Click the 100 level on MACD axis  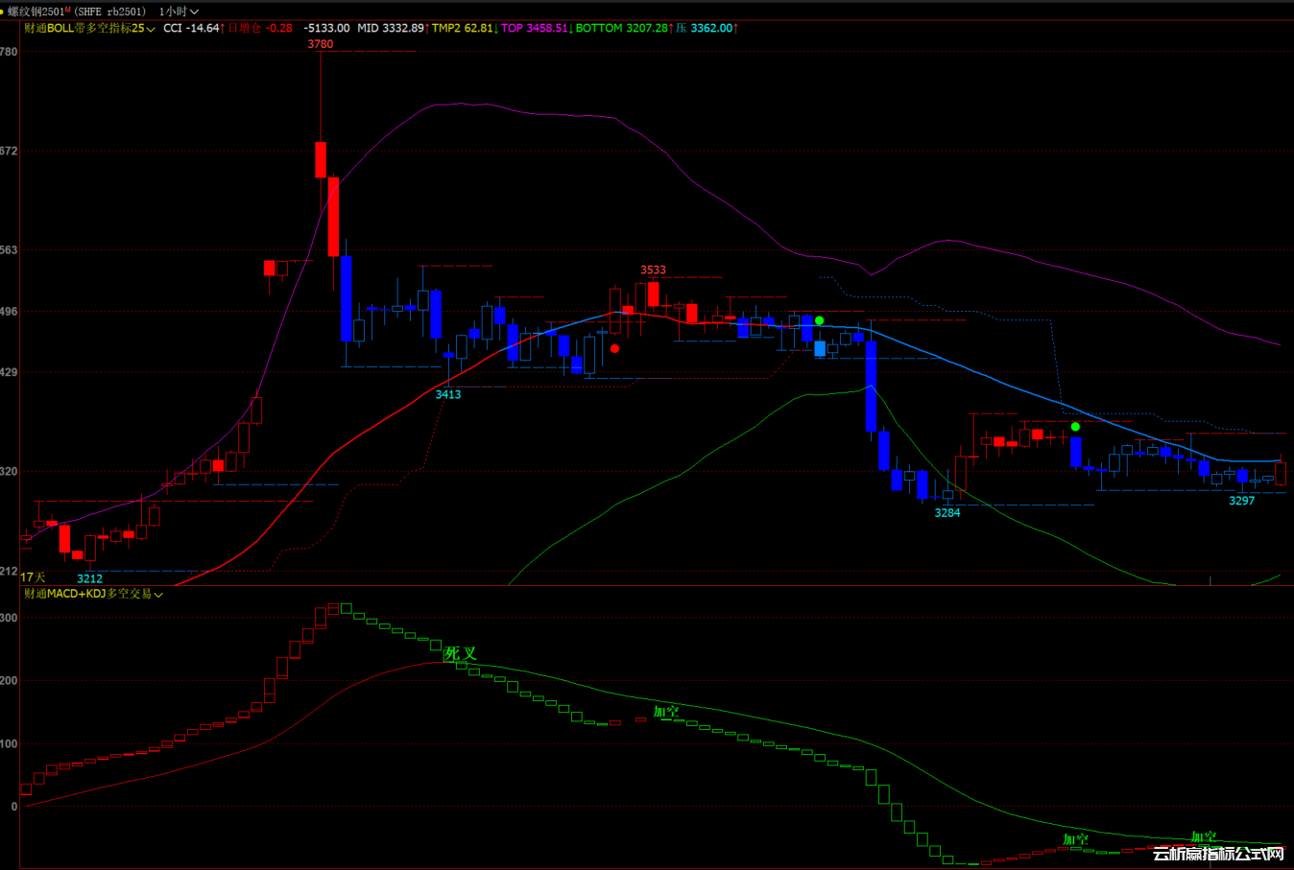click(x=9, y=744)
